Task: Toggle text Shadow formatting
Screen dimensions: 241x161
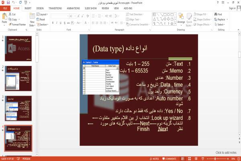Action: tap(65, 23)
